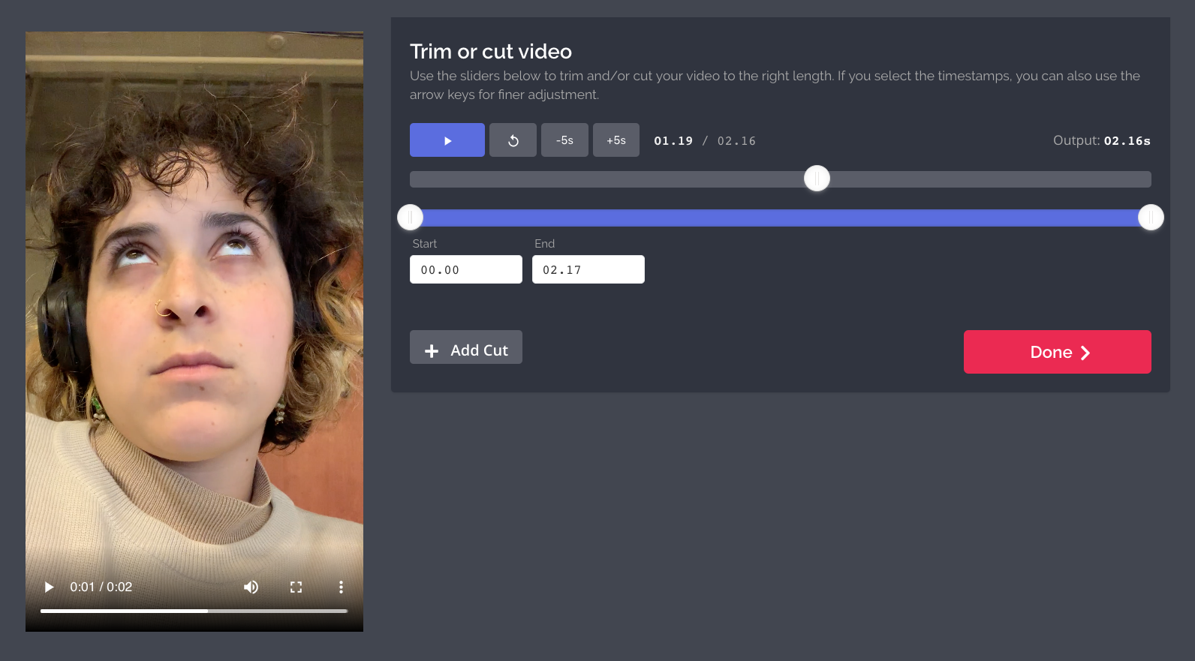Focus the End timestamp input field

[x=588, y=269]
